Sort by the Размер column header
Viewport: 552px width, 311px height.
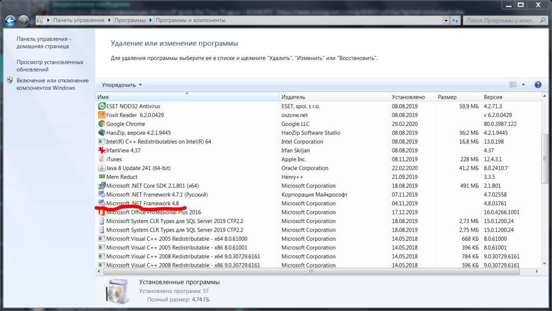pos(458,97)
